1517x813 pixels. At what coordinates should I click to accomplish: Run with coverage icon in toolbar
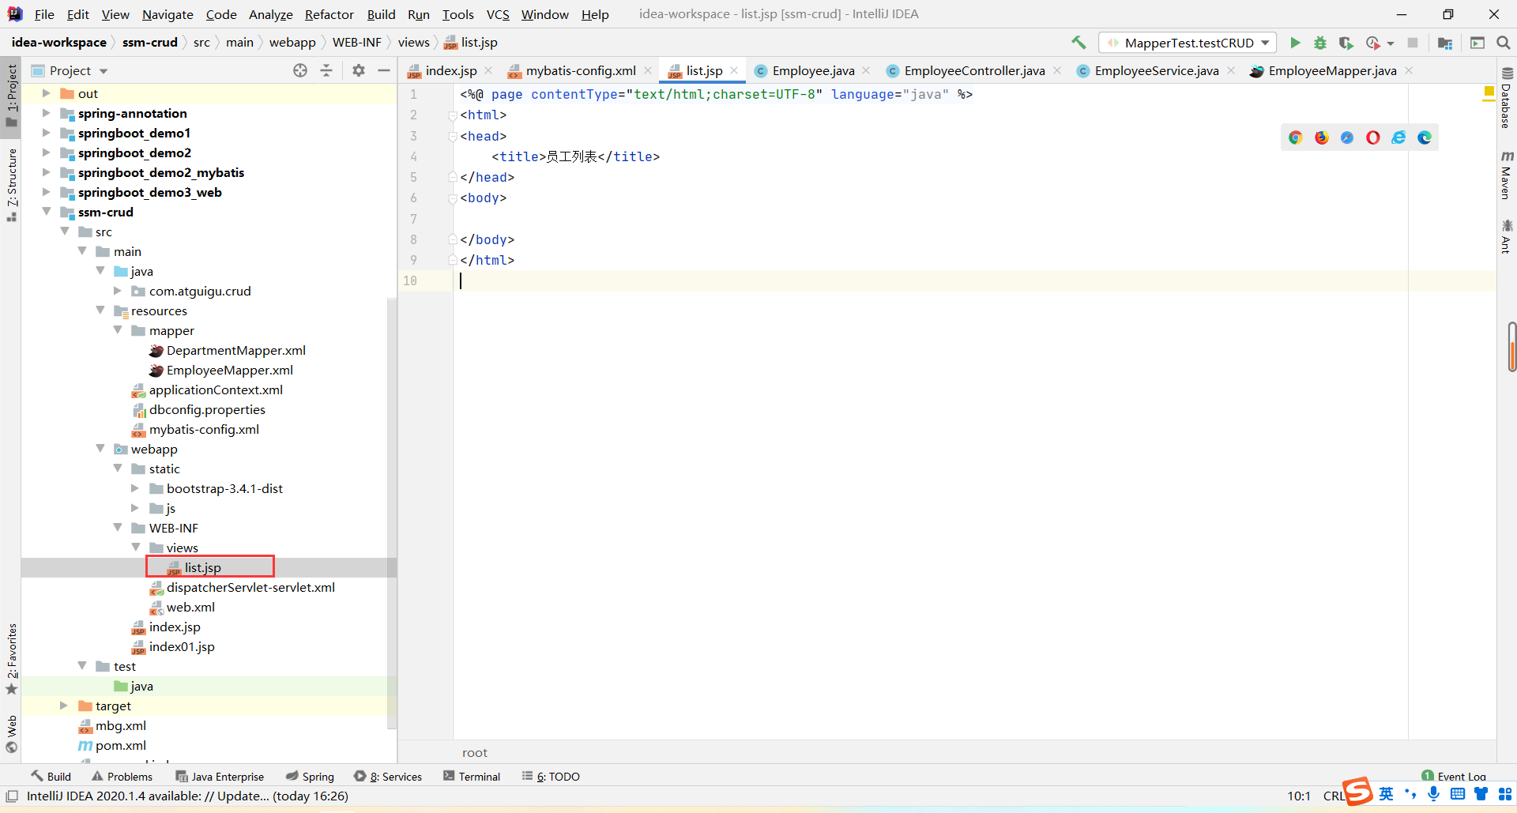coord(1346,43)
